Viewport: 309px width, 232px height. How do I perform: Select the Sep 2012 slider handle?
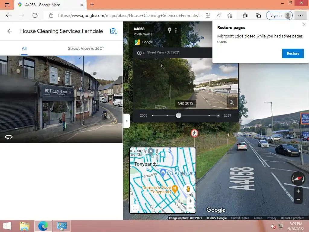tap(179, 115)
